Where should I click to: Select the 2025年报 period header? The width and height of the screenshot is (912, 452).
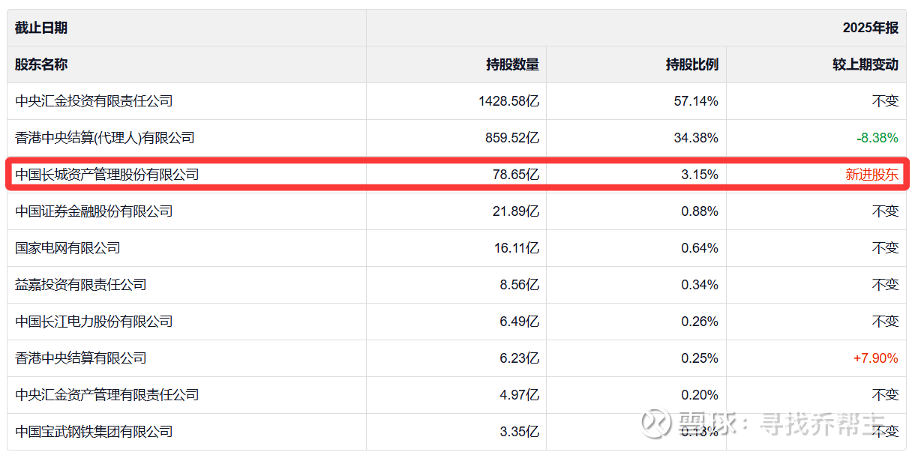pos(870,28)
